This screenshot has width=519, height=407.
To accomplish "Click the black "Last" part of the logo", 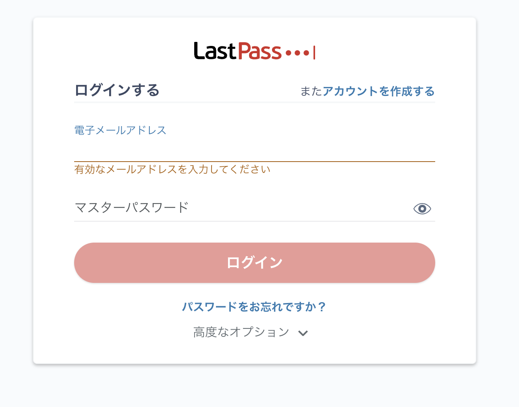I will 214,52.
